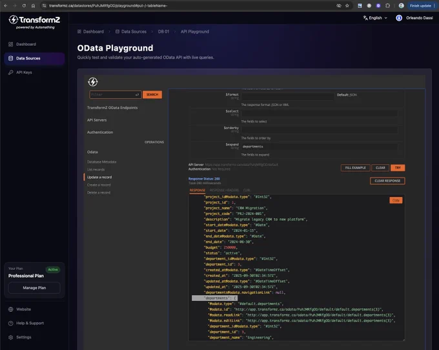Click the eye-slash icon in address bar

tap(339, 6)
